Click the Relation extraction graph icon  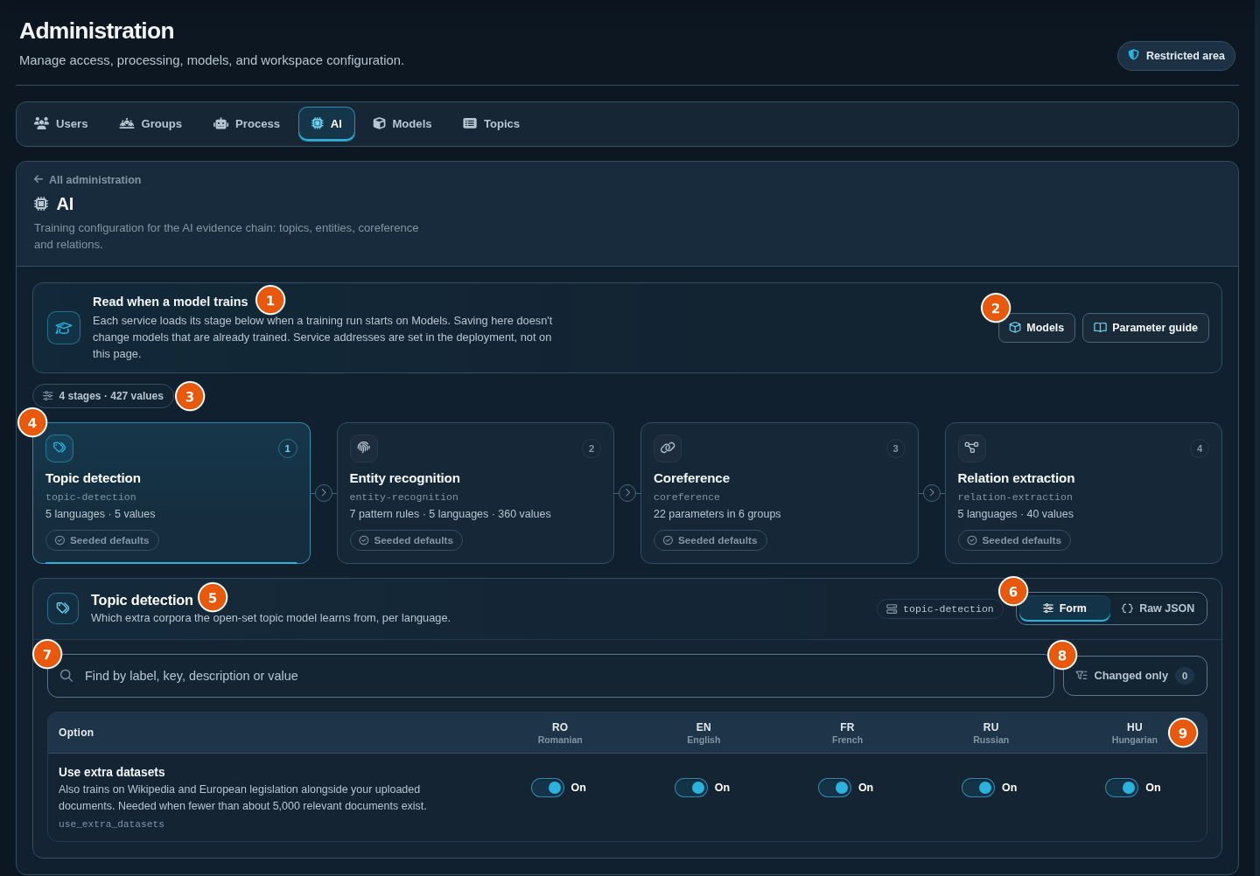click(971, 448)
